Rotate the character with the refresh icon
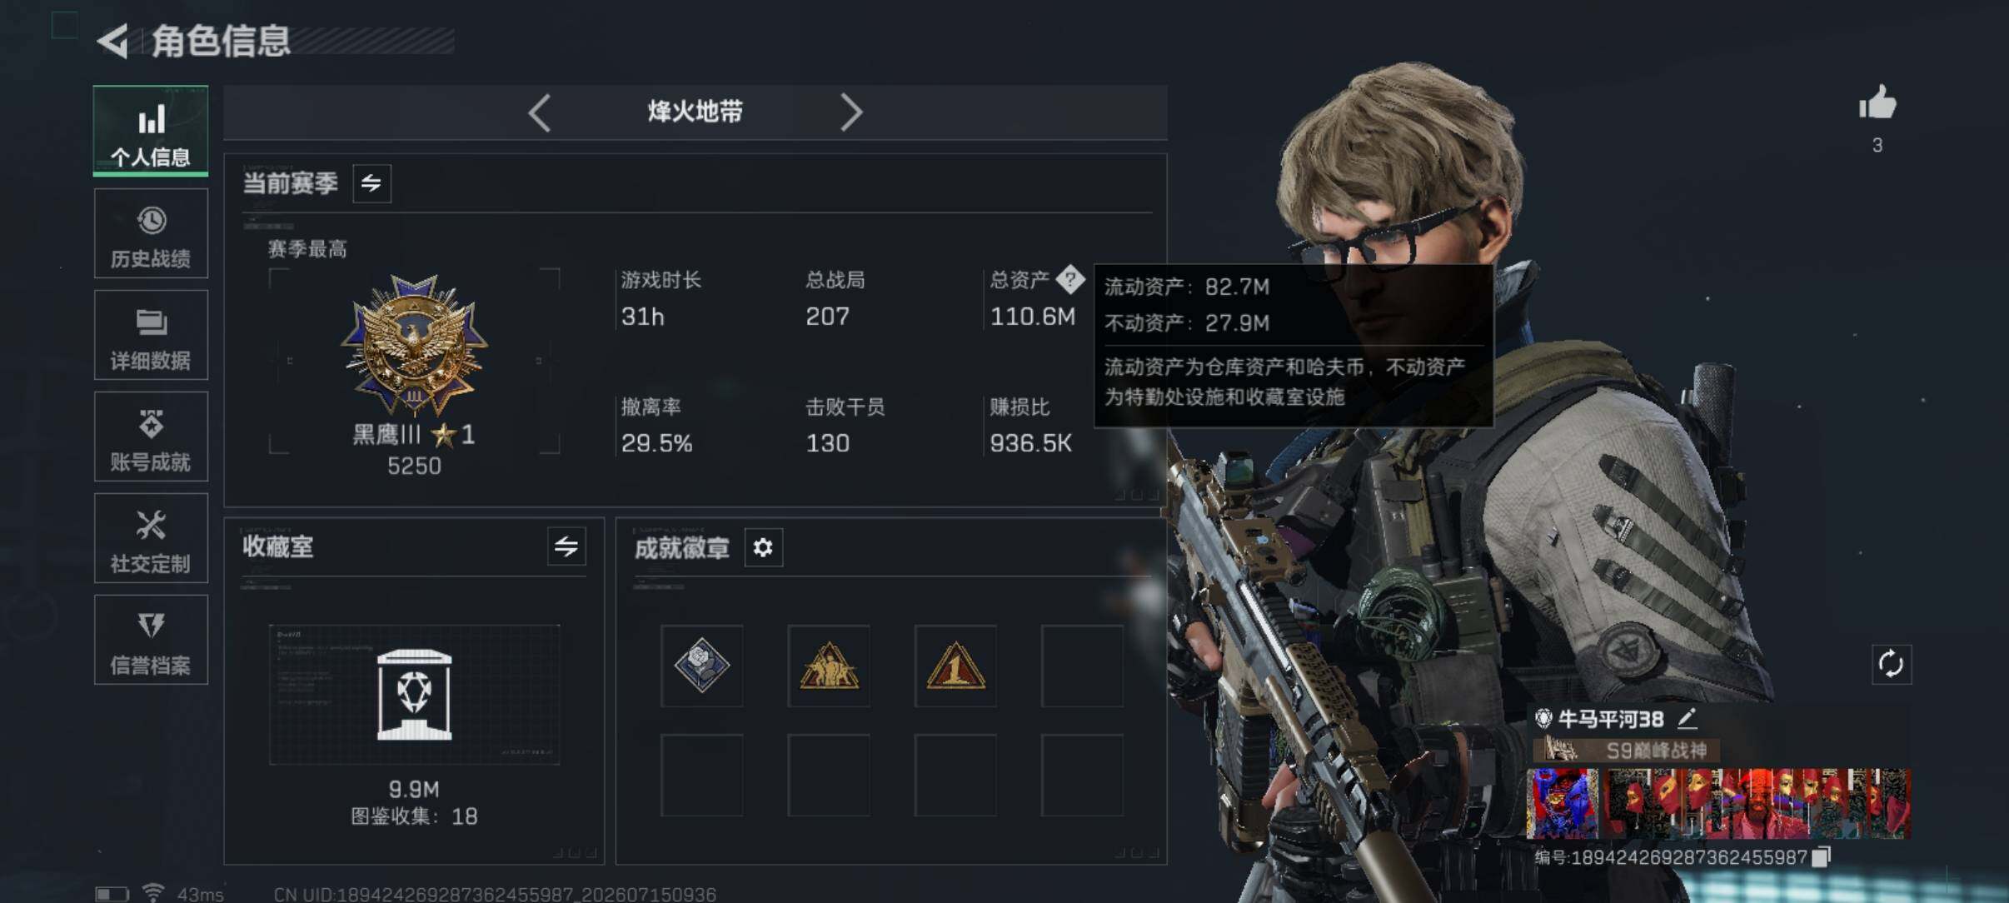Viewport: 2009px width, 903px height. 1891,664
